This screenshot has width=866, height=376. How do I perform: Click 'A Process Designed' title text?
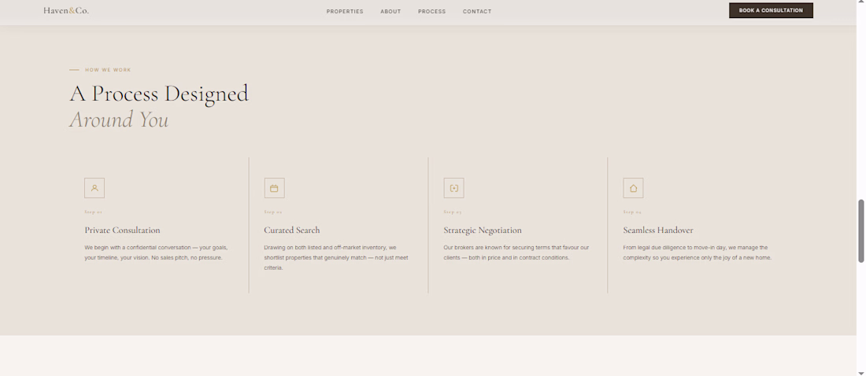pyautogui.click(x=159, y=94)
